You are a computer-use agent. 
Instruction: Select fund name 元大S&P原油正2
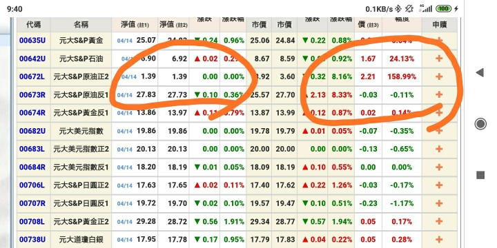[x=81, y=76]
